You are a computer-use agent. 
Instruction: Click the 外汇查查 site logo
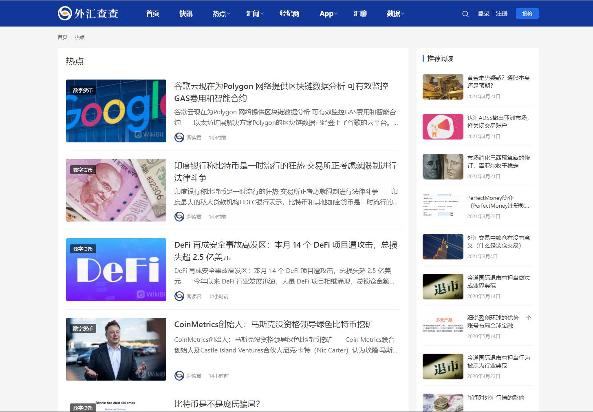point(88,13)
